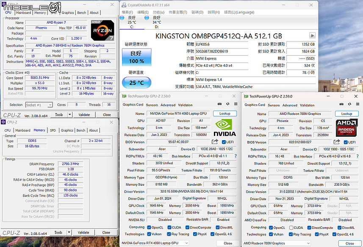Click Bus Interface question mark in AMD GPU-Z

357,156
